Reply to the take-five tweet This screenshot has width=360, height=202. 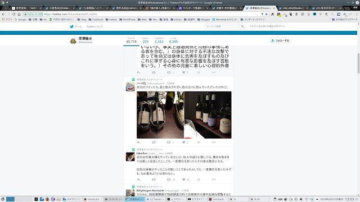[x=138, y=180]
